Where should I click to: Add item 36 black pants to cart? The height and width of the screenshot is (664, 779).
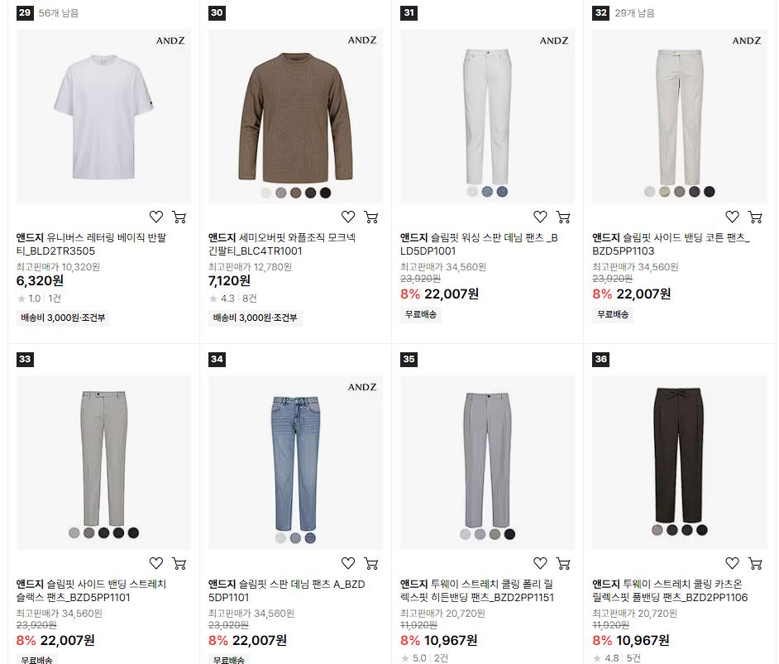point(755,563)
